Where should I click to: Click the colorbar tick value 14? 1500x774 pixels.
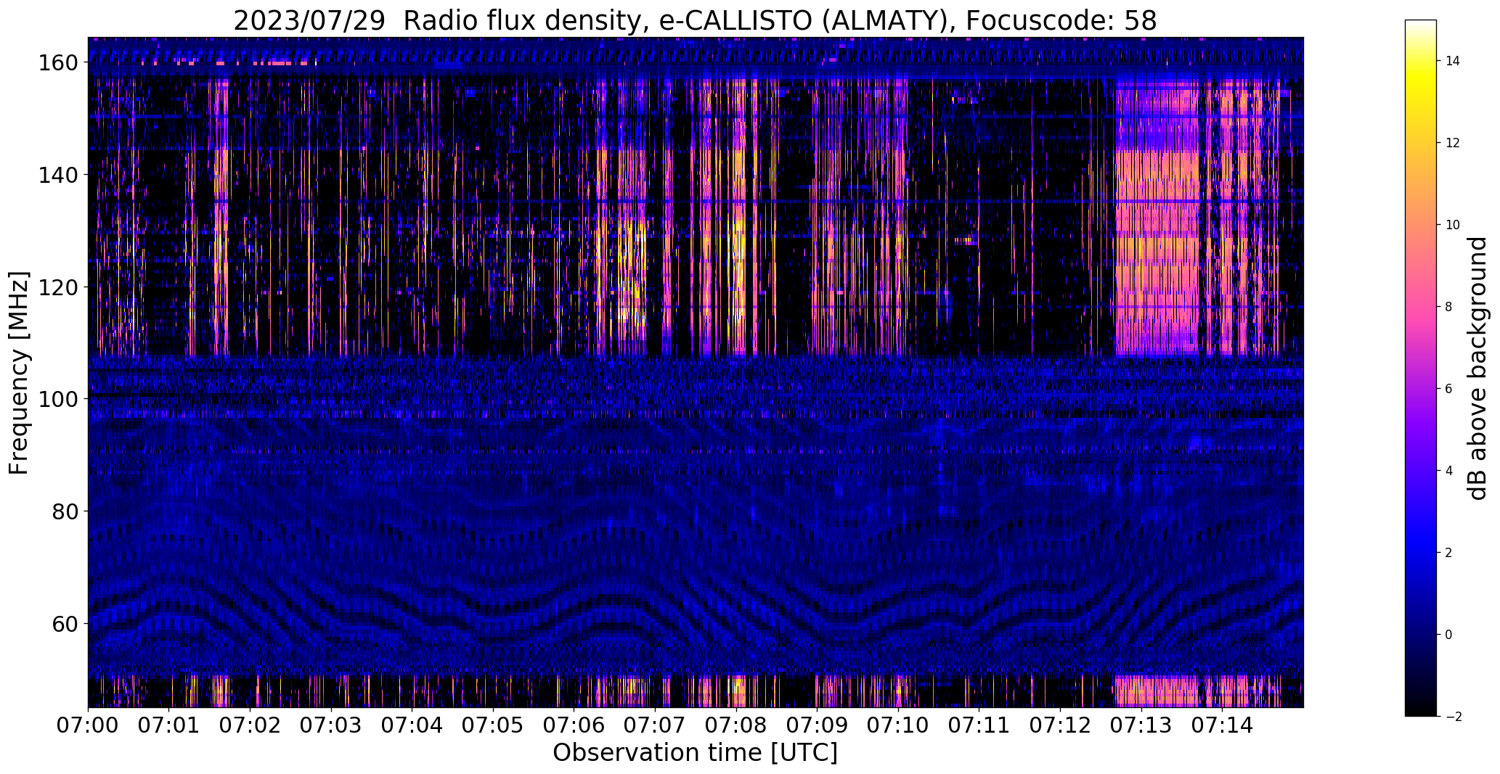point(1453,61)
